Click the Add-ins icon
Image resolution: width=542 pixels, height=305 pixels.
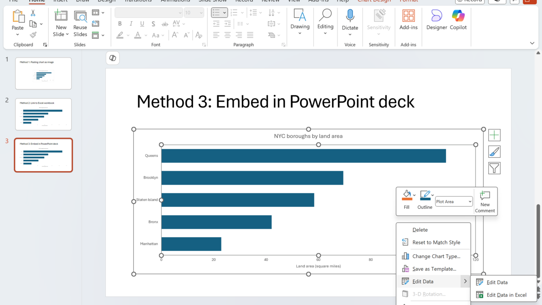409,19
